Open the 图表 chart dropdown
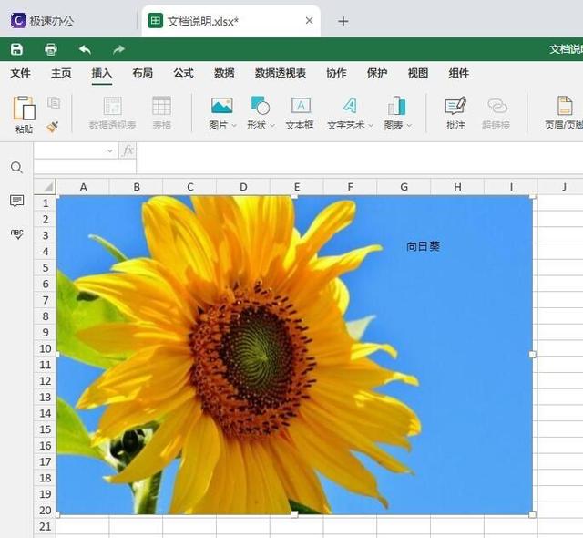The height and width of the screenshot is (538, 583). point(409,126)
